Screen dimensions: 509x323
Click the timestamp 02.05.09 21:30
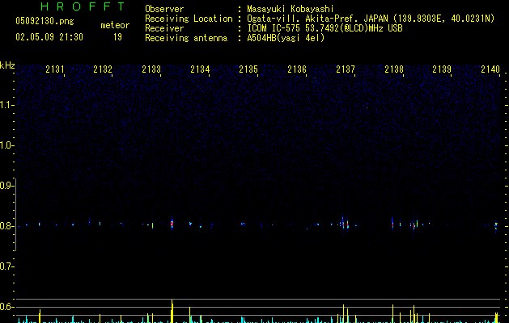[x=49, y=37]
